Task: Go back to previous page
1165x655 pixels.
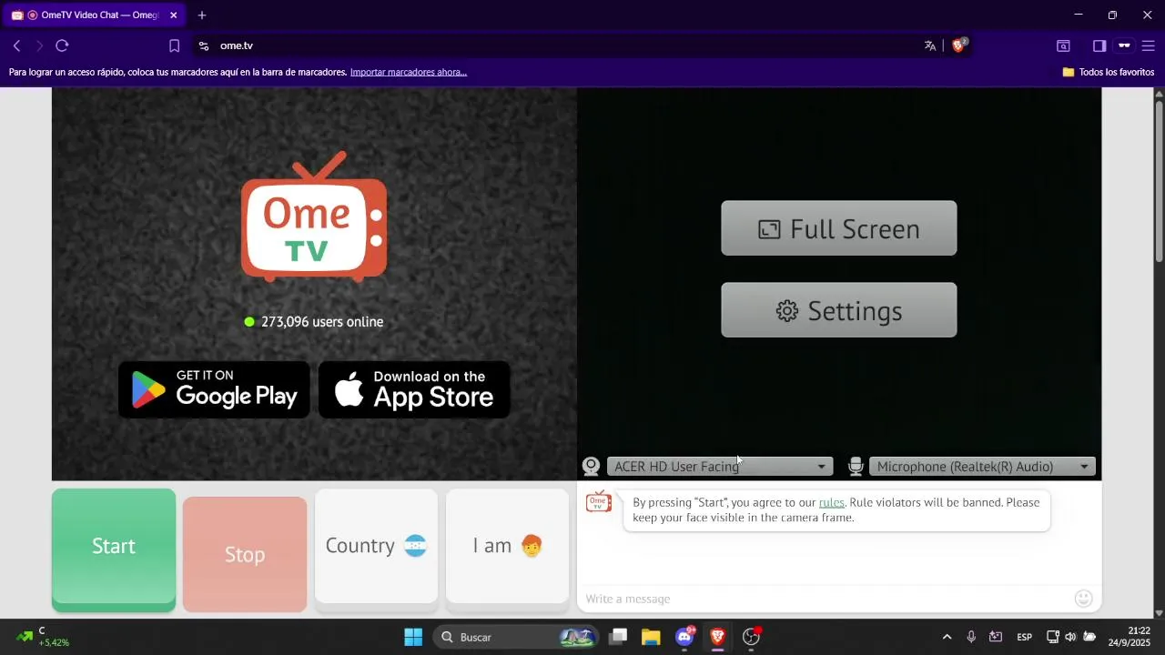Action: (16, 45)
